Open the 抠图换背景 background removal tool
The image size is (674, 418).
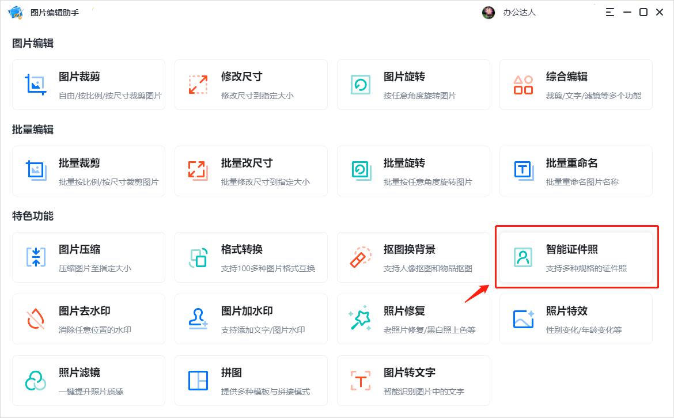pyautogui.click(x=414, y=257)
